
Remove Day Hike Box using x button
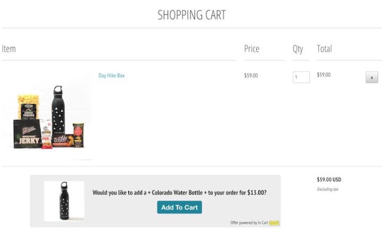[x=372, y=78]
